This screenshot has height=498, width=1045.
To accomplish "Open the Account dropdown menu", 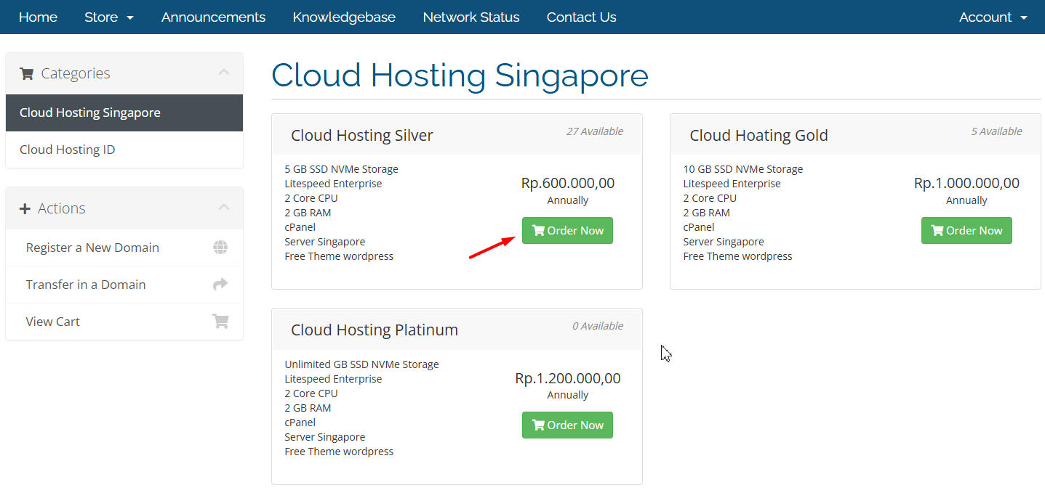I will pos(993,17).
